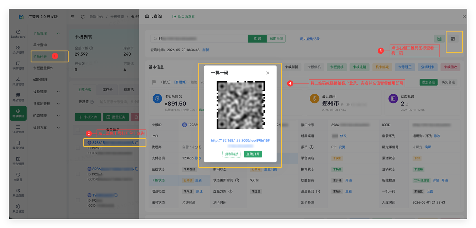The width and height of the screenshot is (476, 228).
Task: Click 更新 next to 已停机 status
Action: (x=198, y=180)
